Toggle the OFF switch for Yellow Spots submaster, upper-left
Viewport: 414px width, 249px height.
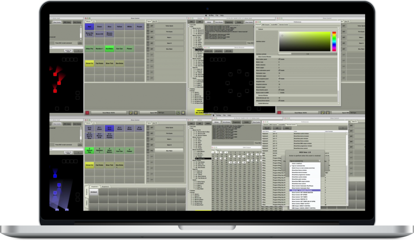152,26
